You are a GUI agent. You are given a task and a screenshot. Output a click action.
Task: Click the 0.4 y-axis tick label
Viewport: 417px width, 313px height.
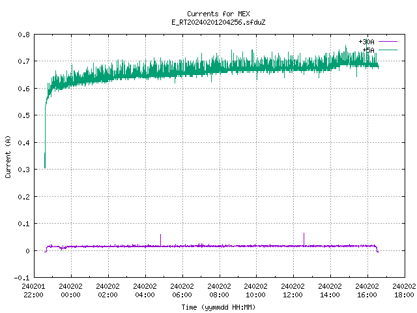[23, 143]
